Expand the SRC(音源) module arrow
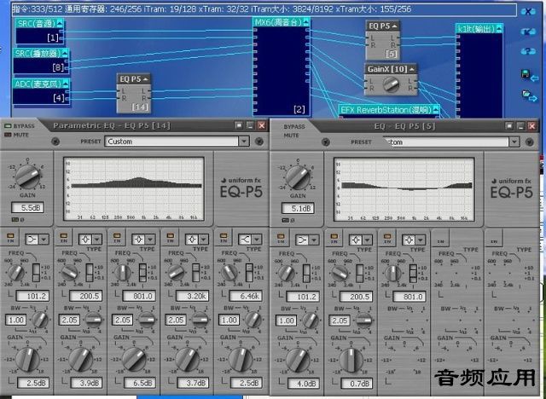Screen dimensions: 546x399 (x=60, y=23)
